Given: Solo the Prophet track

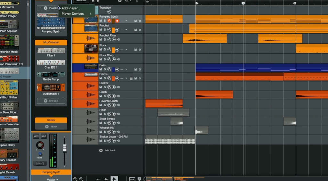Looking at the screenshot, I should [x=105, y=30].
